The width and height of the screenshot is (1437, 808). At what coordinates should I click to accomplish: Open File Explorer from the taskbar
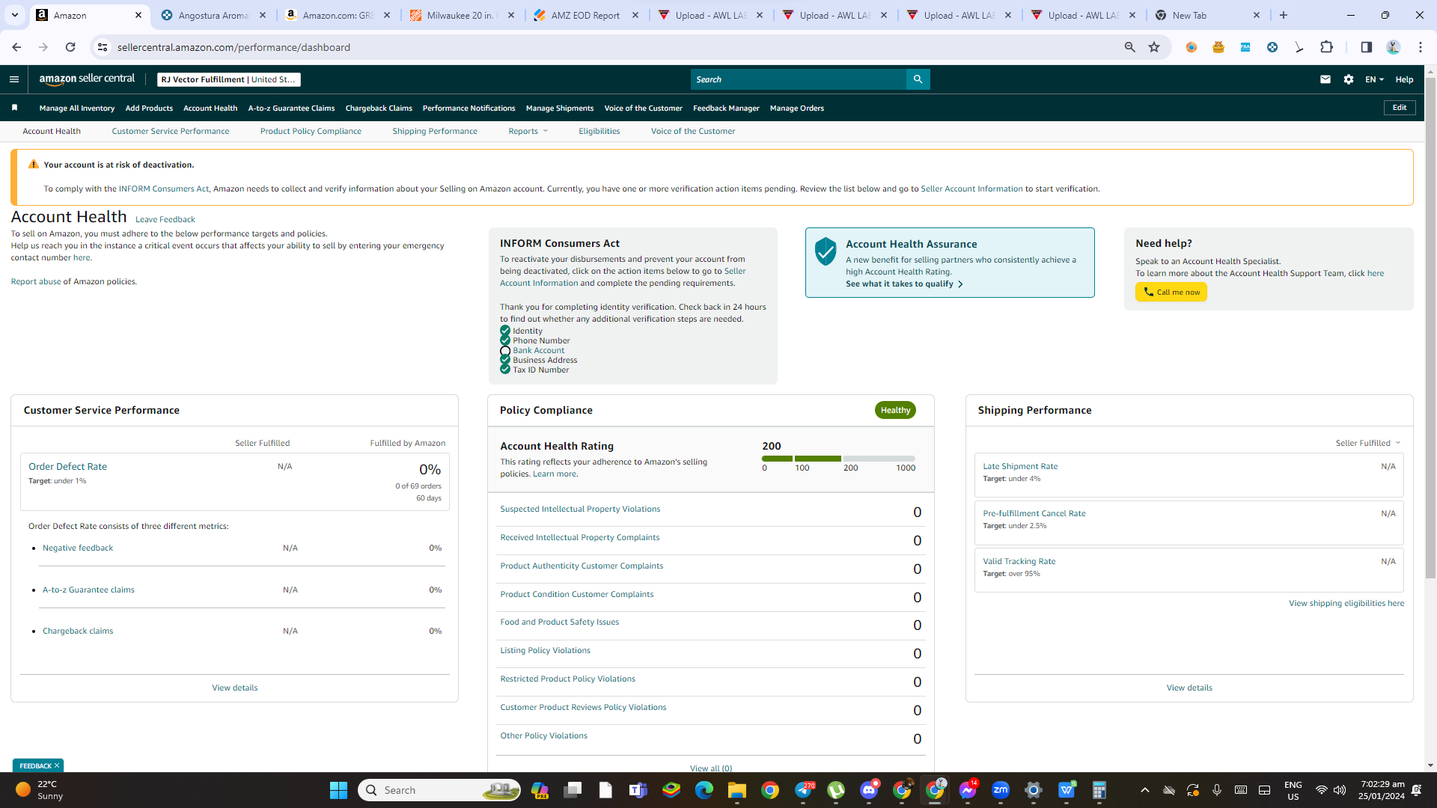pos(737,790)
